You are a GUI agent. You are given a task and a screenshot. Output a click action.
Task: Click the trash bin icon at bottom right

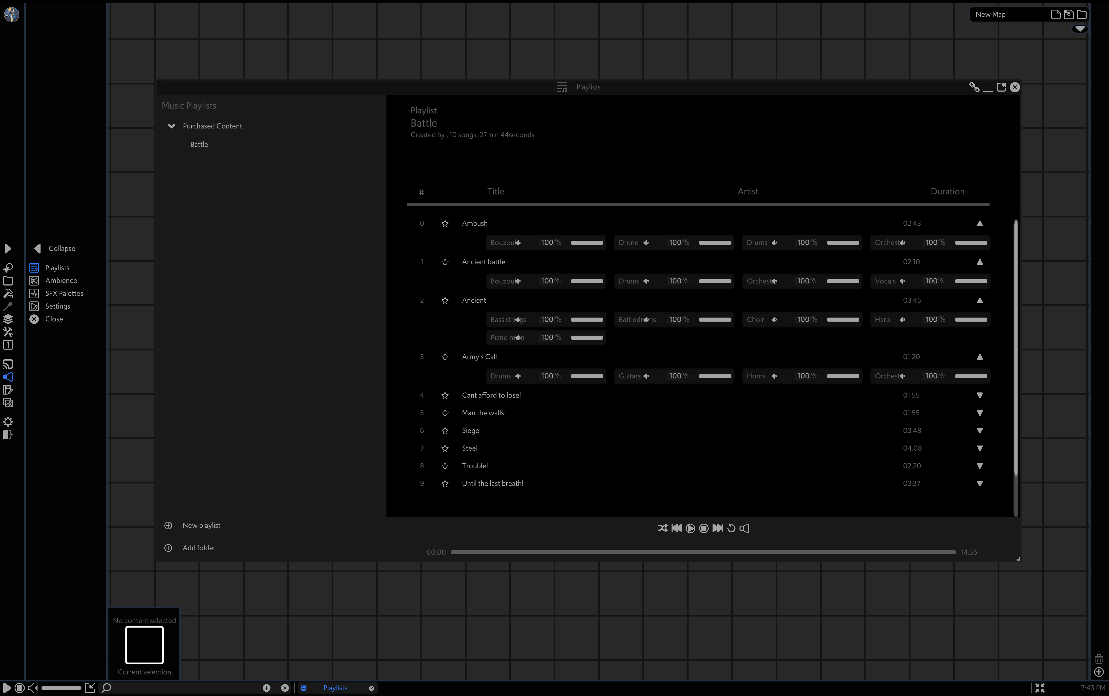(x=1099, y=659)
